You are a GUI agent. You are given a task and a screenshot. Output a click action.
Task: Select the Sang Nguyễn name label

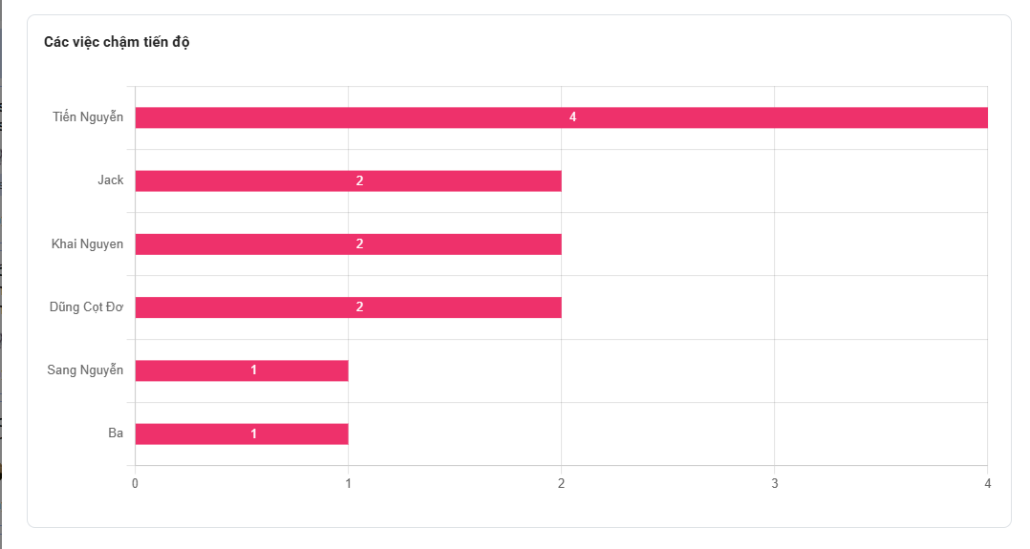85,370
